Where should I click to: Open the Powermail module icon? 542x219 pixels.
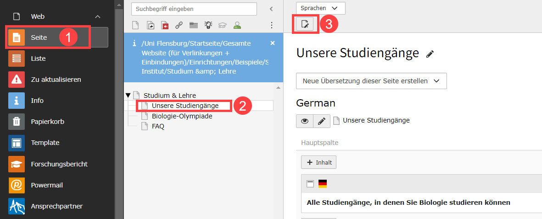(x=17, y=185)
